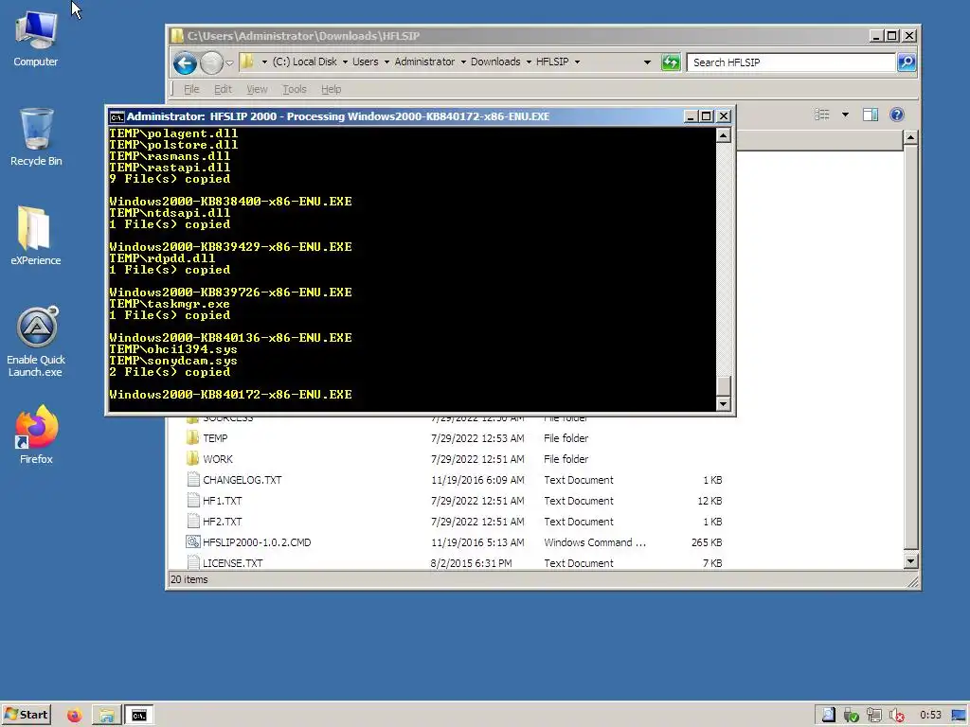The height and width of the screenshot is (727, 970).
Task: Open the View menu
Action: [257, 89]
